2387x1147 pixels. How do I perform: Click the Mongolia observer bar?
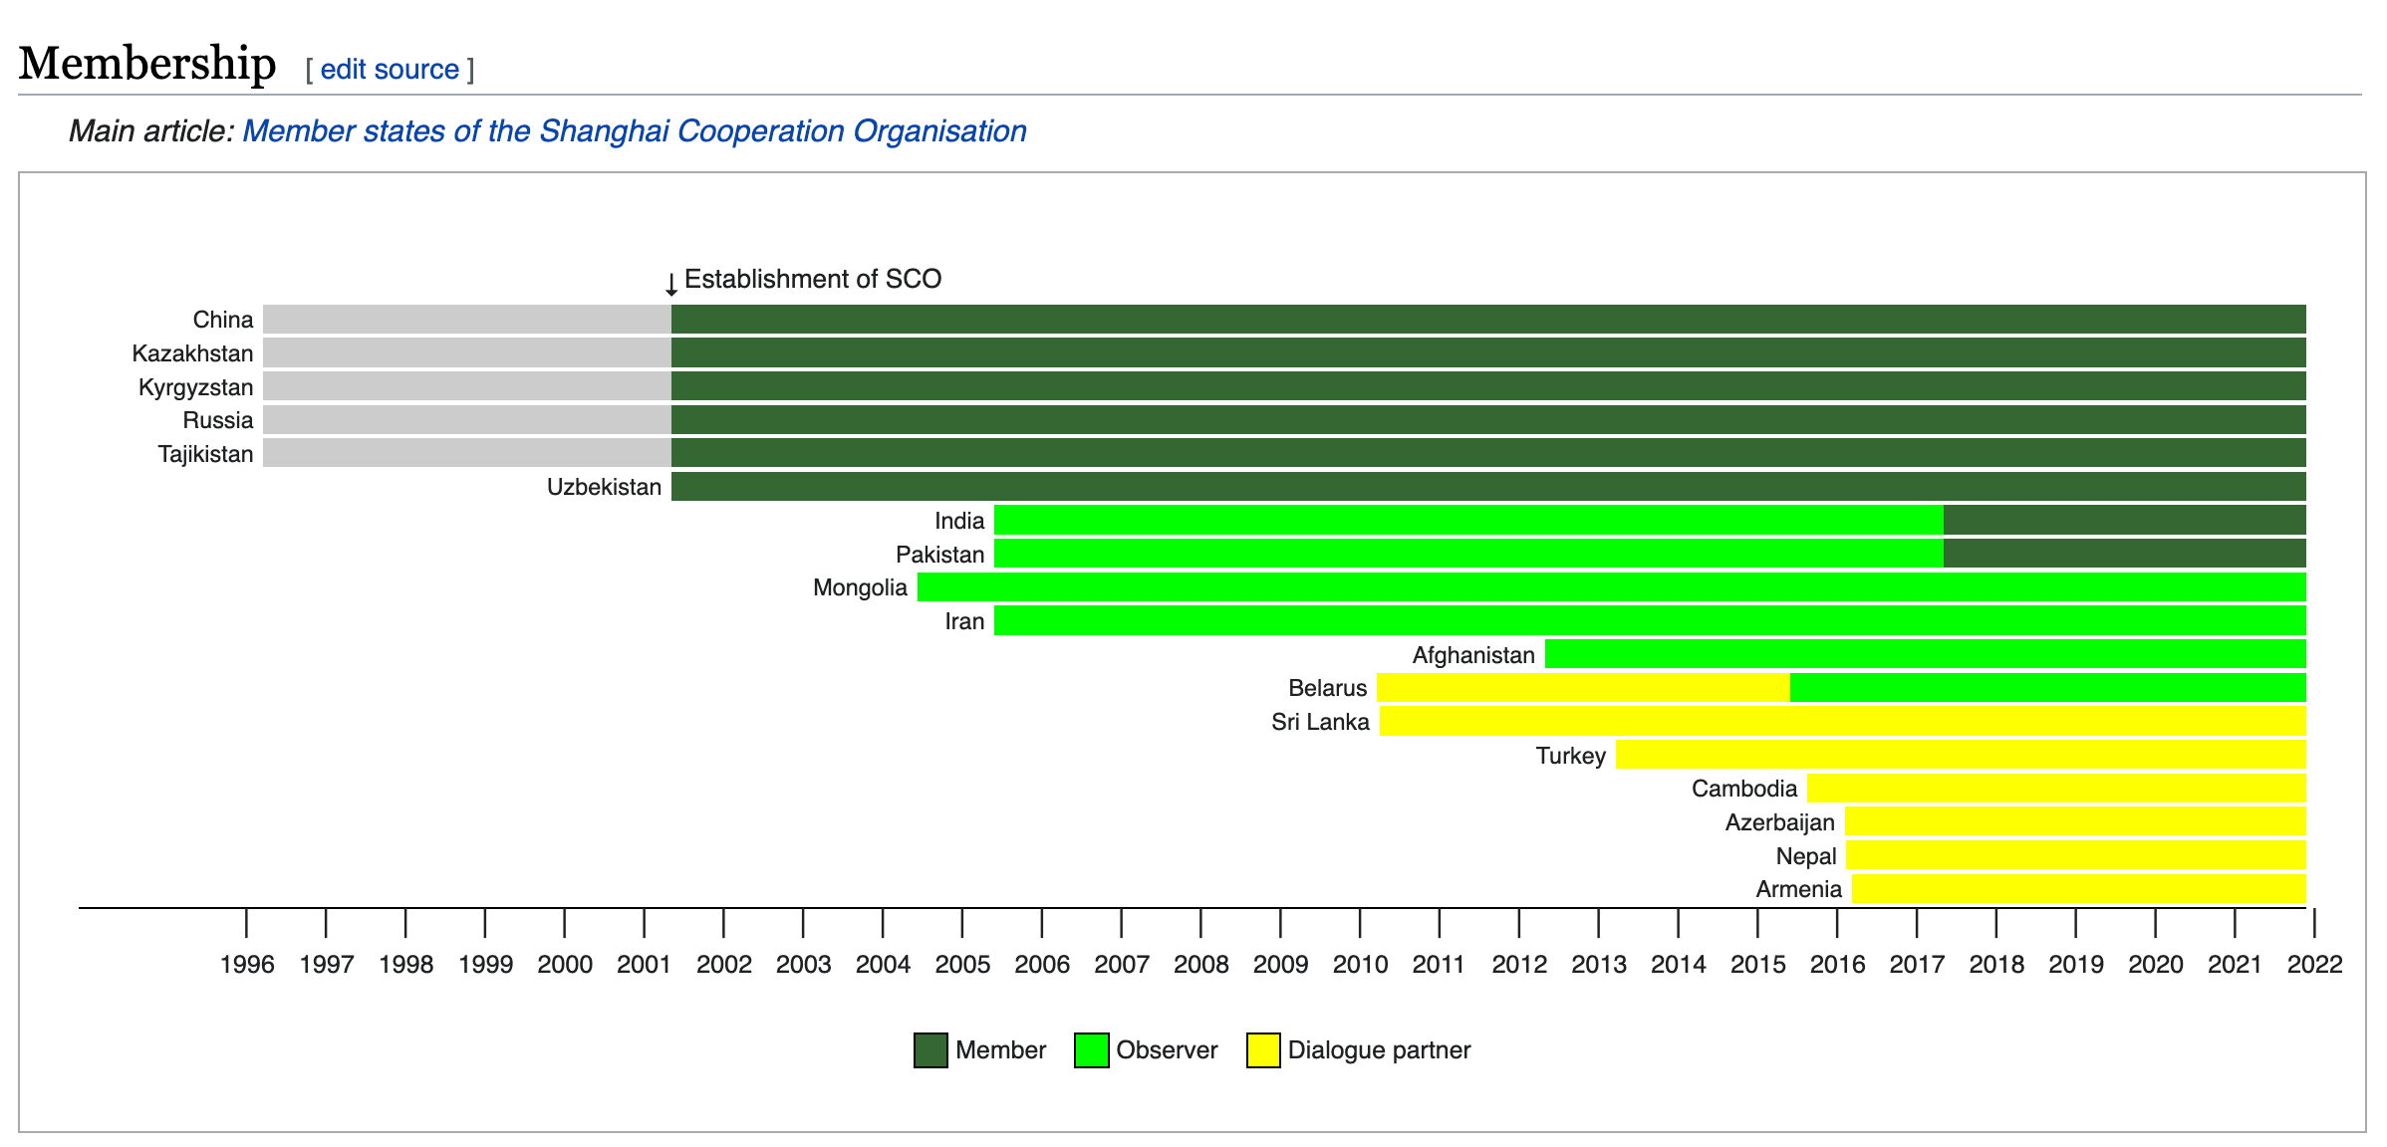(1611, 587)
